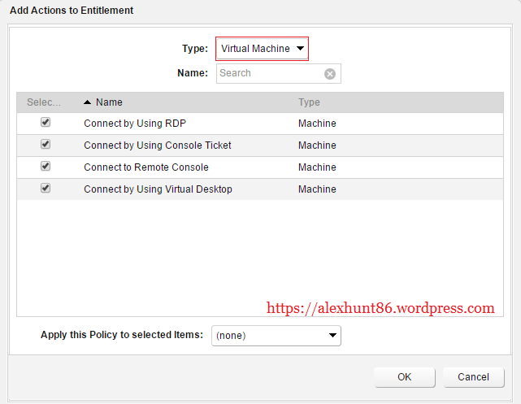Select the Connect to Remote Console text
The width and height of the screenshot is (521, 404).
click(x=146, y=167)
